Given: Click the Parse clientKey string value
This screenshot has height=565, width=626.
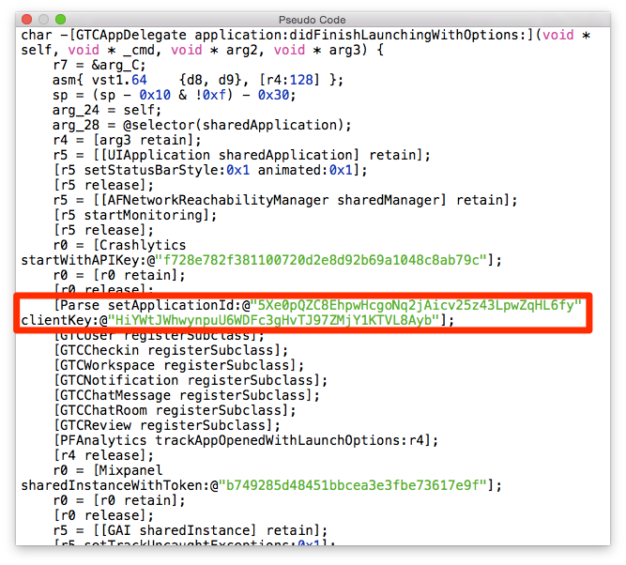Looking at the screenshot, I should [x=272, y=320].
